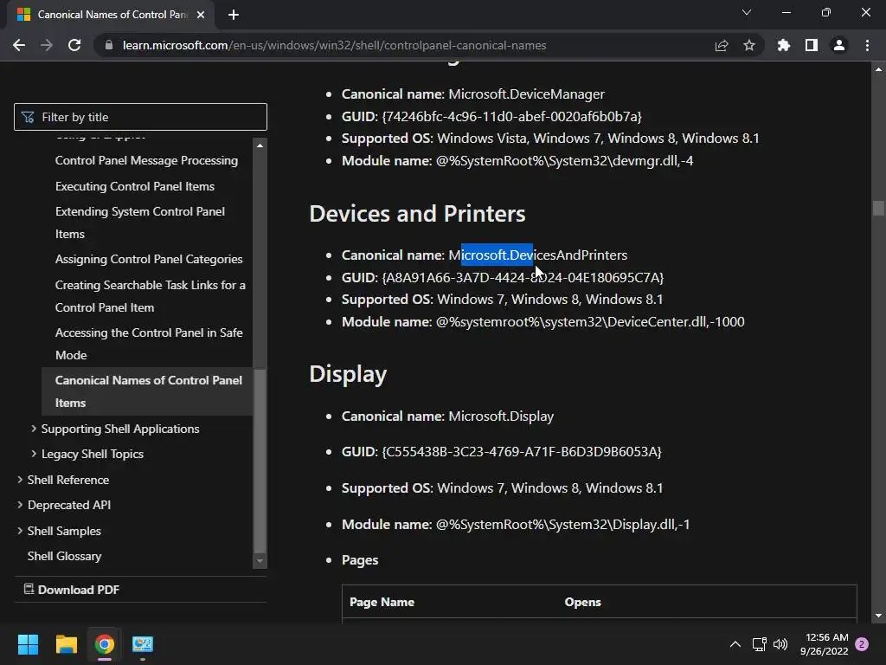Click the browser forward arrow
The image size is (886, 665).
[x=47, y=45]
